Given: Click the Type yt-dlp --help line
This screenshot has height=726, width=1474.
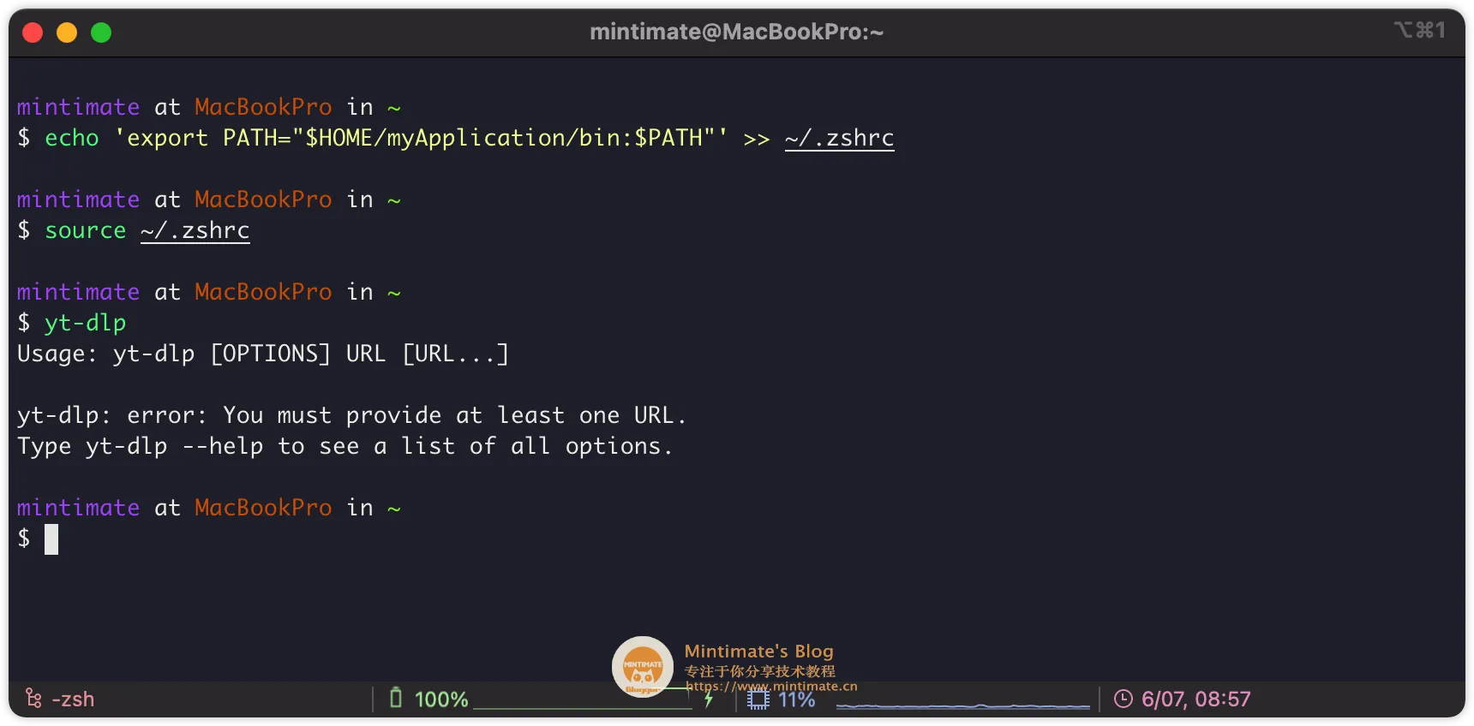Looking at the screenshot, I should tap(345, 446).
